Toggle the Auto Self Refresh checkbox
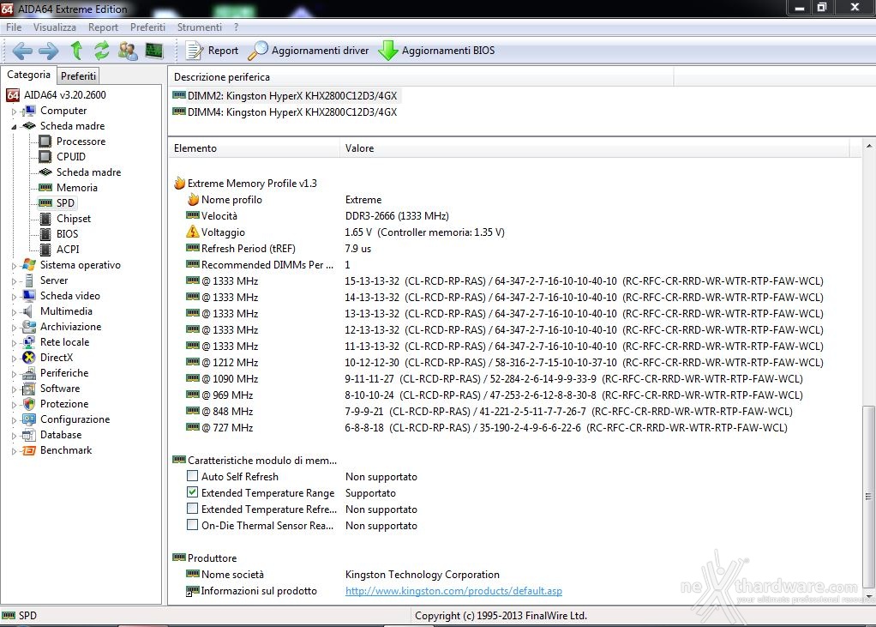The image size is (876, 627). point(192,476)
